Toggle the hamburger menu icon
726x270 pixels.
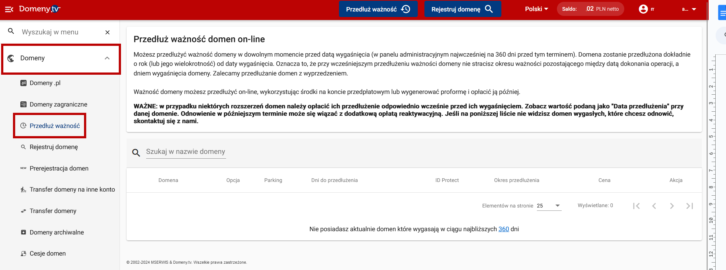pos(9,9)
